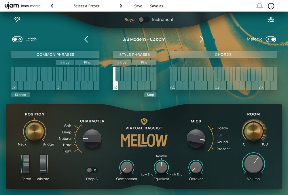288x195 pixels.
Task: Select the Chords header
Action: (223, 55)
